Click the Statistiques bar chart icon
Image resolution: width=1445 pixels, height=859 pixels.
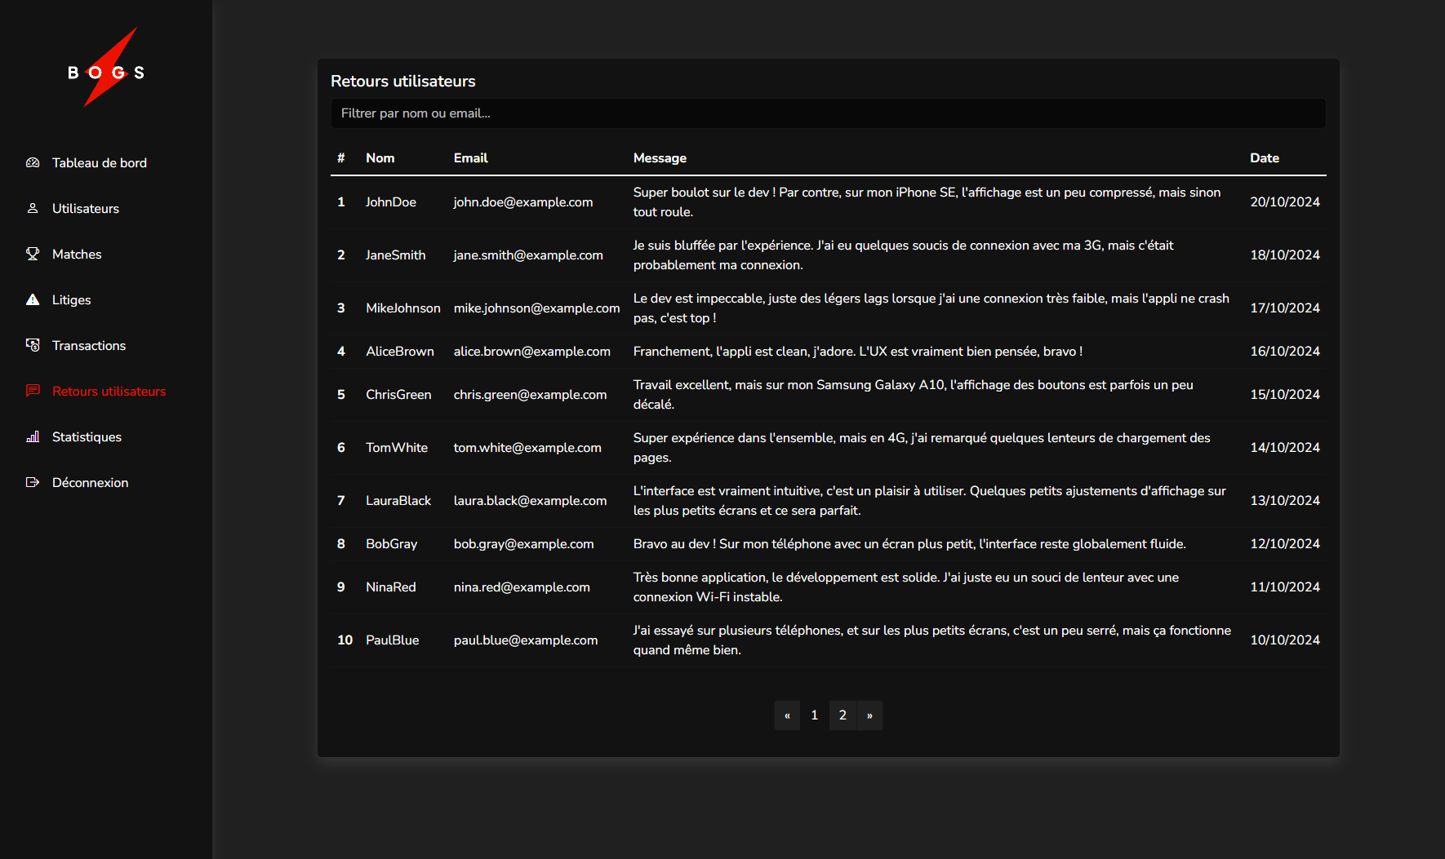[33, 437]
